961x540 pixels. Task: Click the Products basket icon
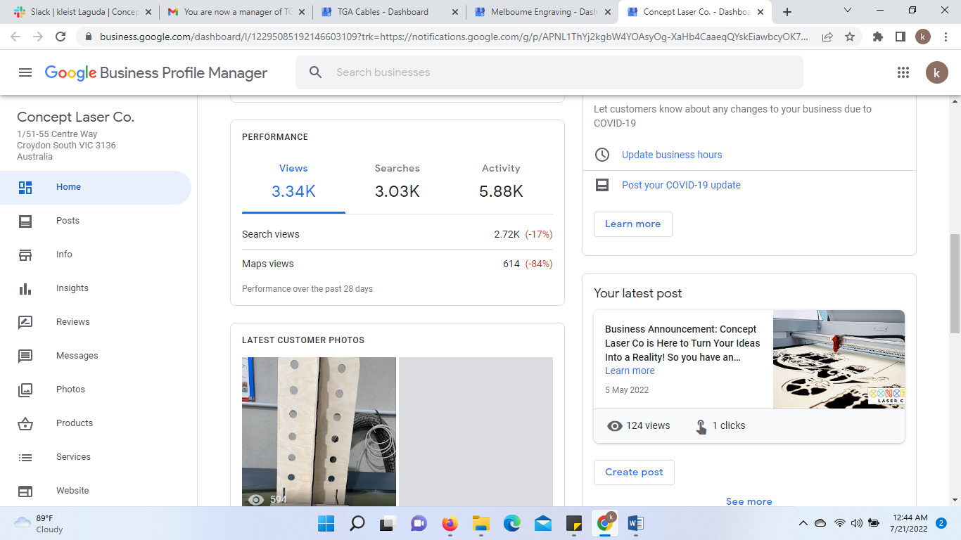[25, 423]
